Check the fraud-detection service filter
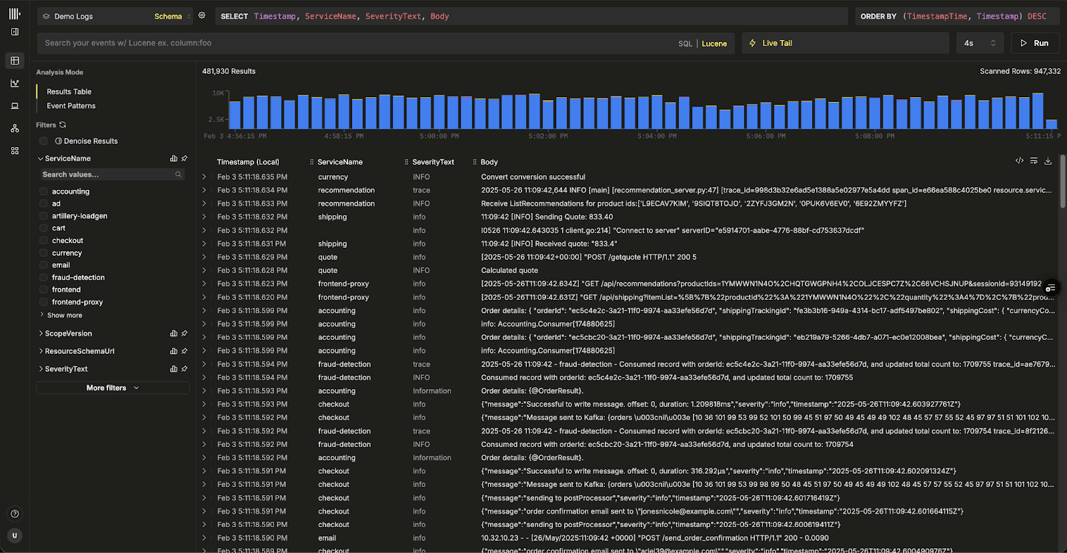Viewport: 1067px width, 553px height. tap(43, 277)
